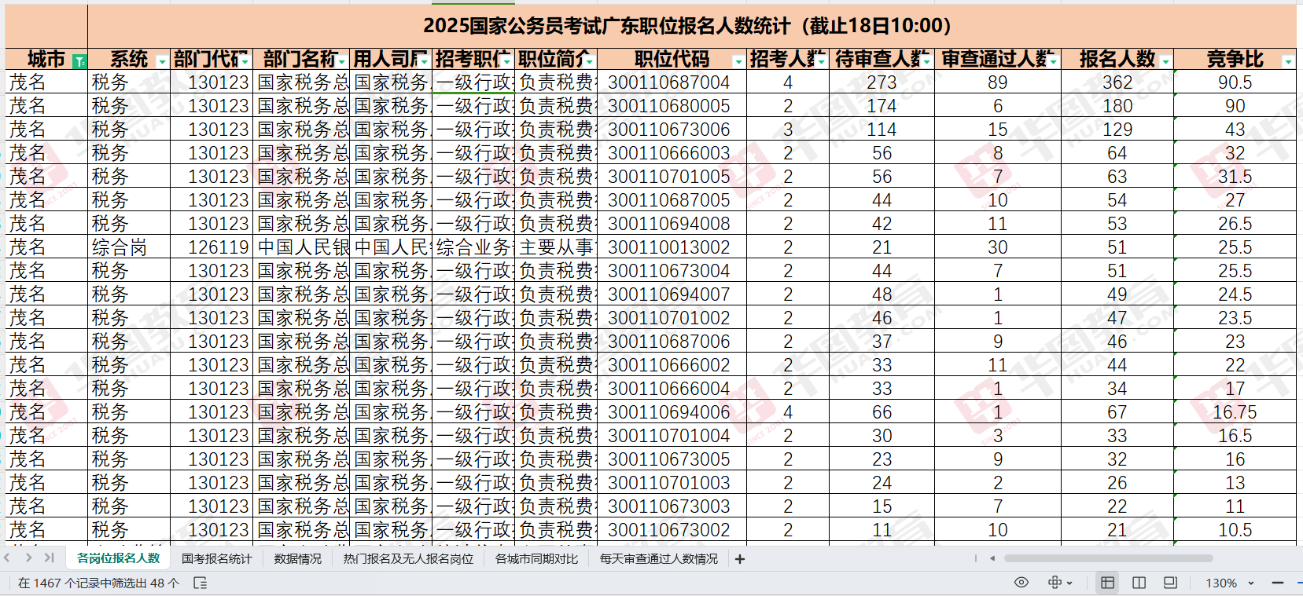This screenshot has height=596, width=1303.
Task: Open the 审查通过人数 column filter dropdown
Action: coord(1053,61)
